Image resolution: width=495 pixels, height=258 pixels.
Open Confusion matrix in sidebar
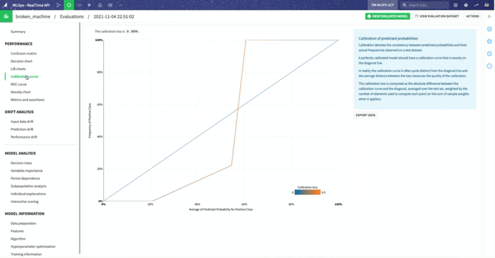coord(23,53)
